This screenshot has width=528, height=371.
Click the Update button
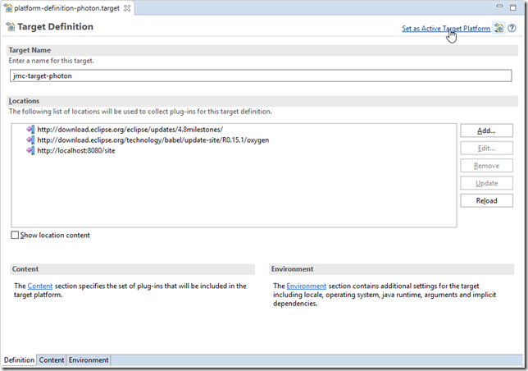tap(486, 183)
